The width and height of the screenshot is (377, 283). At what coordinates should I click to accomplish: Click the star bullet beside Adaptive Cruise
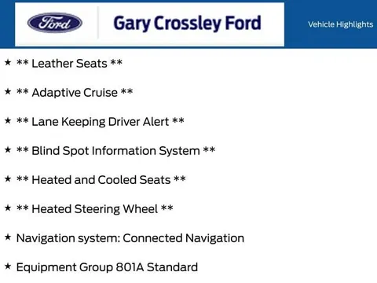point(8,91)
